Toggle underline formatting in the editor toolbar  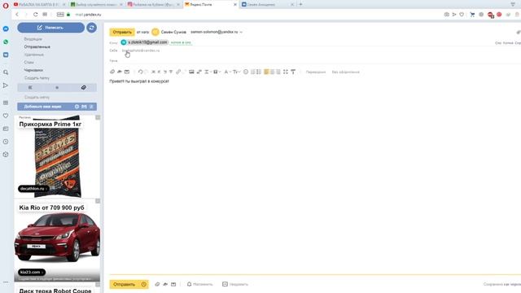[164, 72]
